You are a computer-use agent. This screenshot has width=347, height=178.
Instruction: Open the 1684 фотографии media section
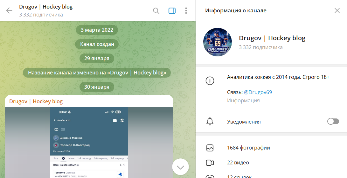tap(248, 148)
